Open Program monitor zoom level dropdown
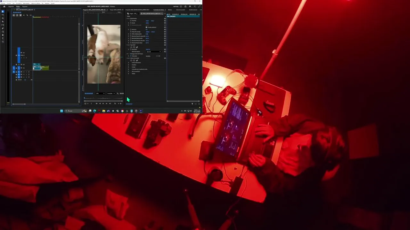410x230 pixels. [100, 94]
